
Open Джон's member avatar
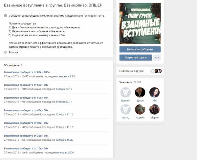coord(140,92)
